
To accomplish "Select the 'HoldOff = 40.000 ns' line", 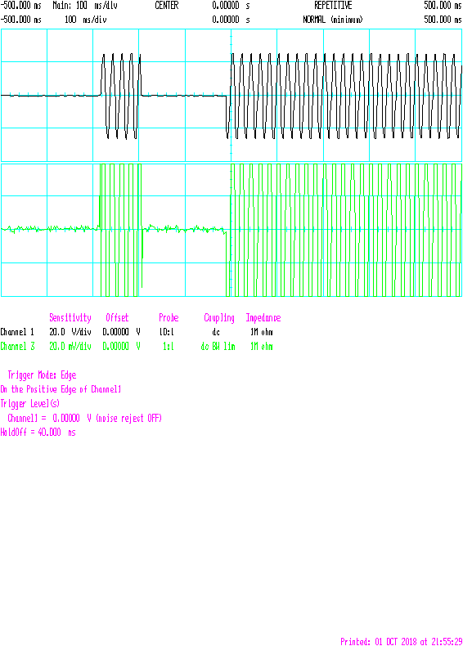I will click(38, 433).
